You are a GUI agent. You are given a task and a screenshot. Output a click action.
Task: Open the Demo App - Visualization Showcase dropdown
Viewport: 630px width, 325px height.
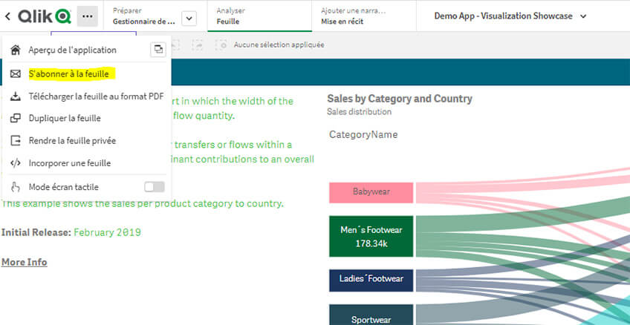point(510,16)
